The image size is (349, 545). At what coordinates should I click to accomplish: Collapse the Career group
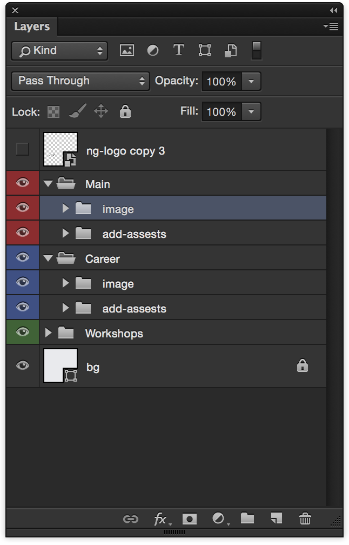click(48, 259)
